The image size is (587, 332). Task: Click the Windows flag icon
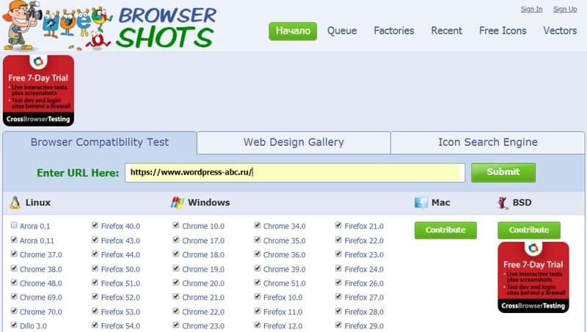point(177,202)
